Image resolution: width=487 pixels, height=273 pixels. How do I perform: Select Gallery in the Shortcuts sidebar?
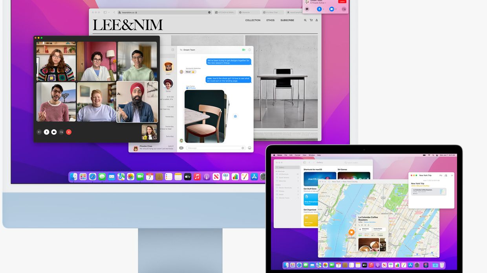coord(287,167)
